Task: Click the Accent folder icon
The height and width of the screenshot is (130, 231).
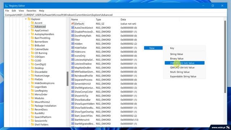Action: 32,23
